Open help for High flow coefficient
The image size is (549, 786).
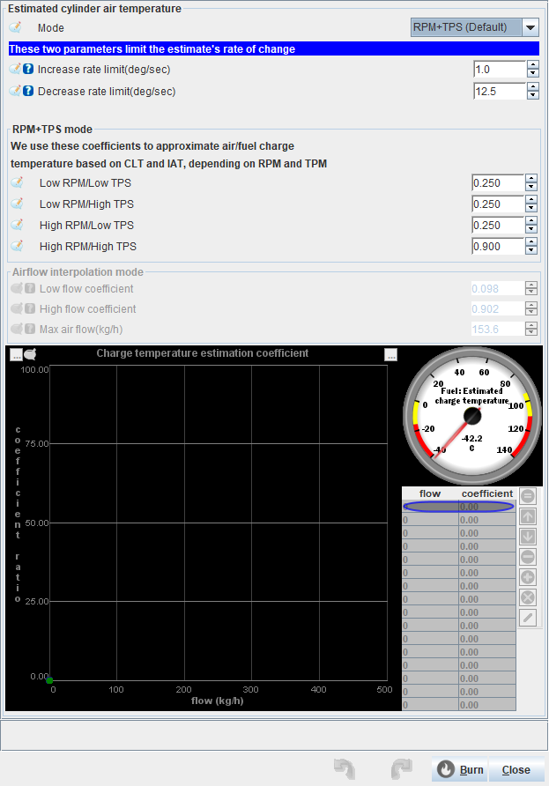(x=30, y=308)
